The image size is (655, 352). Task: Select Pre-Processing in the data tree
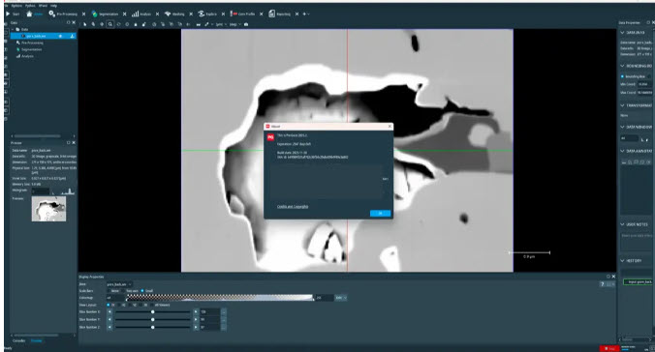[32, 43]
